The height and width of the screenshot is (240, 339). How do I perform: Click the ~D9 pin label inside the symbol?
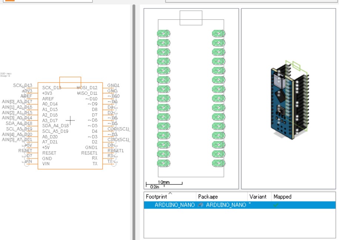pos(93,104)
